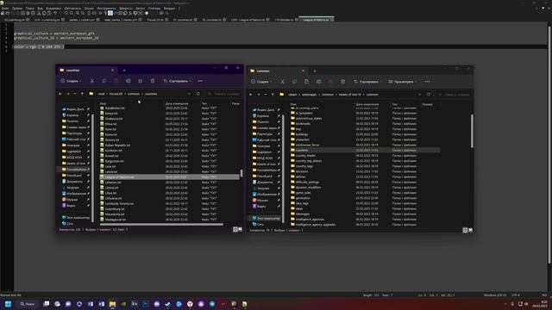
Task: Click the Cut scissors icon in countries window
Action: click(92, 81)
